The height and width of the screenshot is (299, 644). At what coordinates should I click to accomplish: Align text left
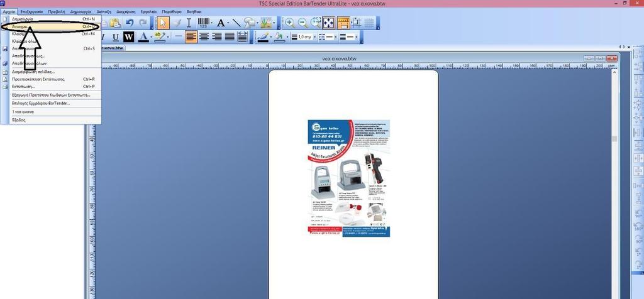[x=191, y=37]
